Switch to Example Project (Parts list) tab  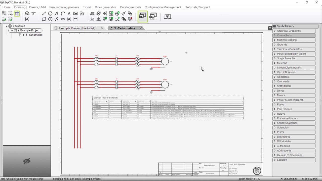(x=77, y=28)
